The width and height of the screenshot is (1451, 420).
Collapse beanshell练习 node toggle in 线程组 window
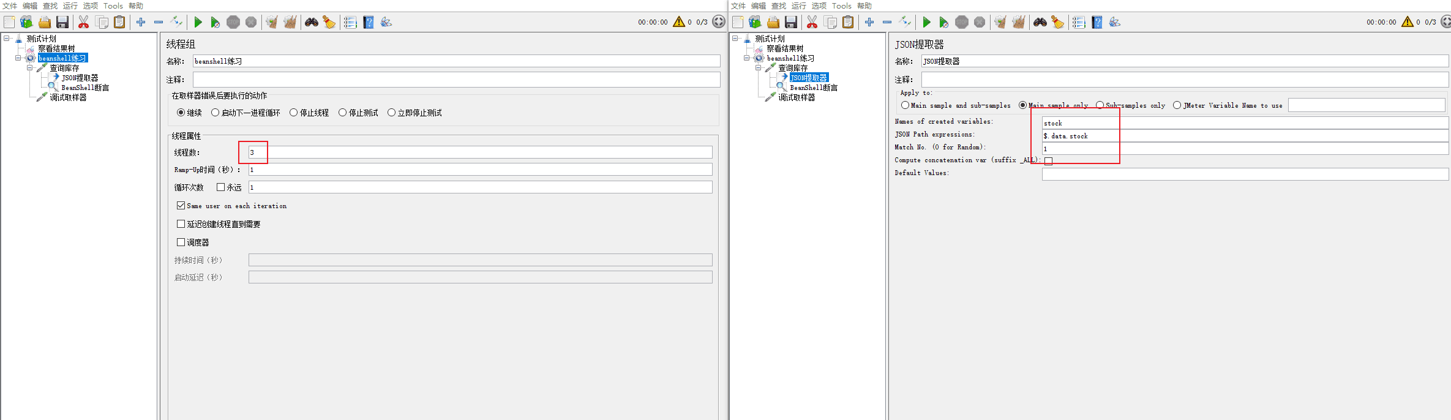tap(18, 58)
